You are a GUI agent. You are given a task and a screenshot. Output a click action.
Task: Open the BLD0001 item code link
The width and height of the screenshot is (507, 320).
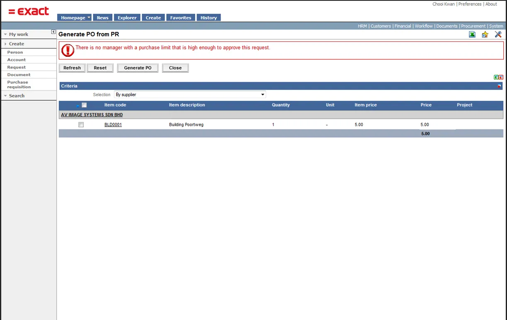(113, 125)
